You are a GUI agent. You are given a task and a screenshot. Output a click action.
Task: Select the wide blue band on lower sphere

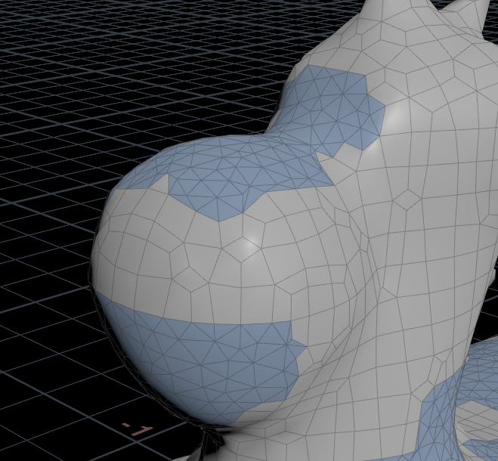(x=204, y=355)
